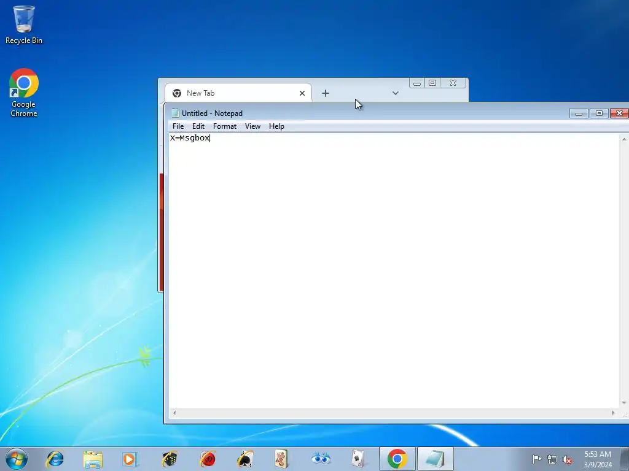Click Notepad vertical scrollbar down arrow
629x471 pixels.
coord(624,403)
